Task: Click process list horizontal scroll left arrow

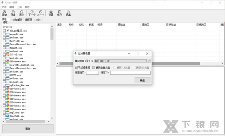Action: point(4,121)
